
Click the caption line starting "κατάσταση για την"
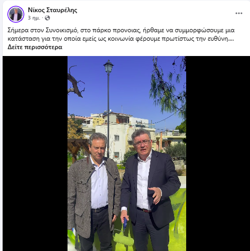click(x=121, y=39)
